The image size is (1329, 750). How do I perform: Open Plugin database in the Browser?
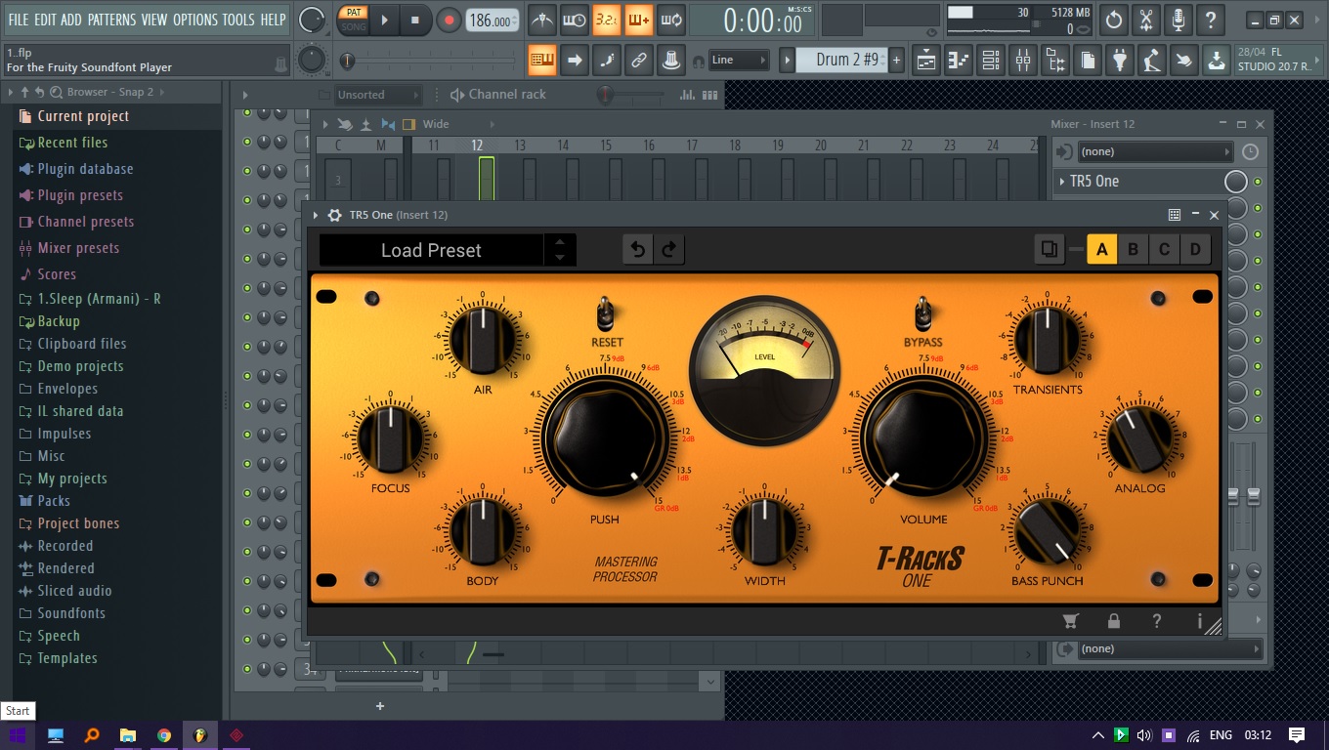85,169
